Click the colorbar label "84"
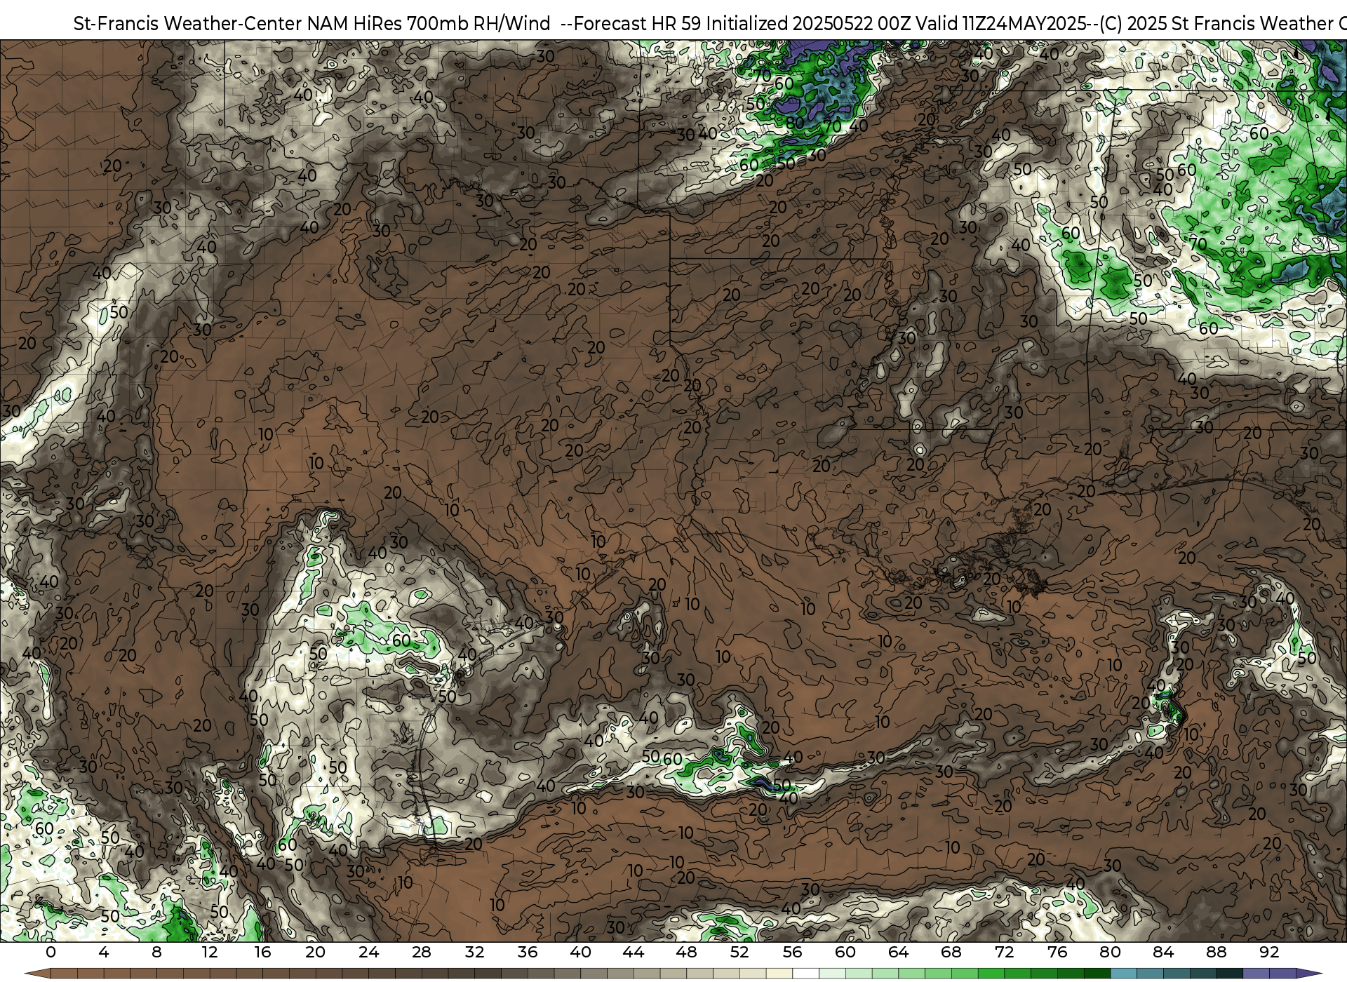Image resolution: width=1347 pixels, height=982 pixels. point(1163,953)
